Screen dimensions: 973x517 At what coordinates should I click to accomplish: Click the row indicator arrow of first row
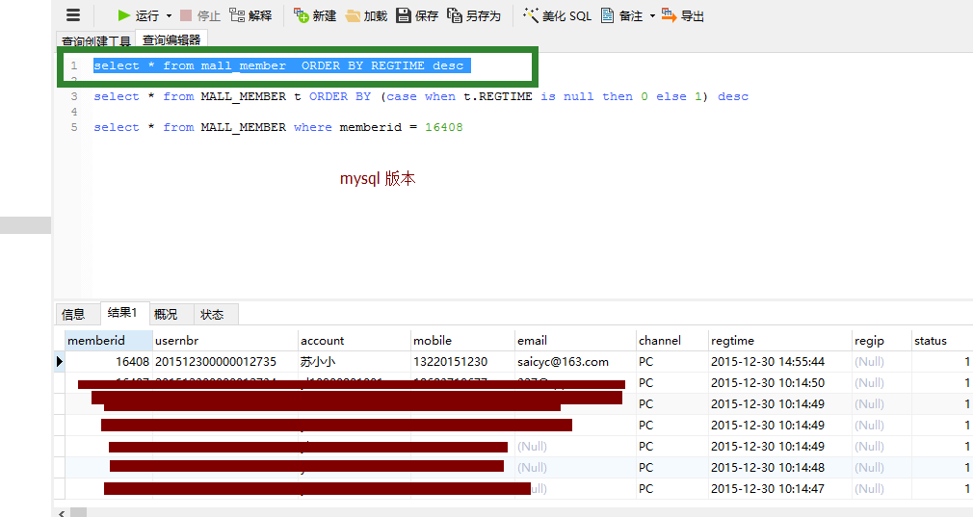pos(60,361)
